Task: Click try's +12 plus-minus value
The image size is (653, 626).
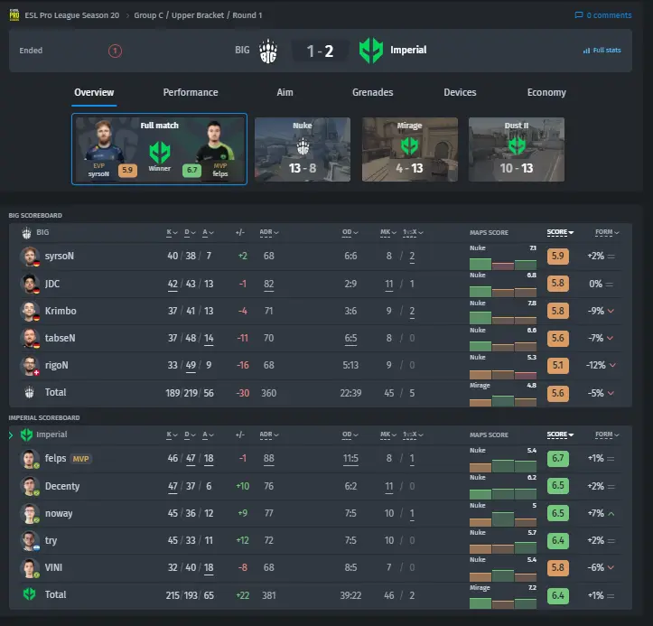Action: pyautogui.click(x=242, y=540)
